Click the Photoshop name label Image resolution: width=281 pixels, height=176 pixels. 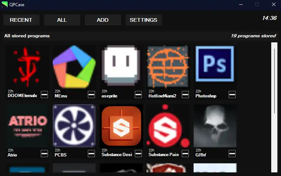[206, 96]
